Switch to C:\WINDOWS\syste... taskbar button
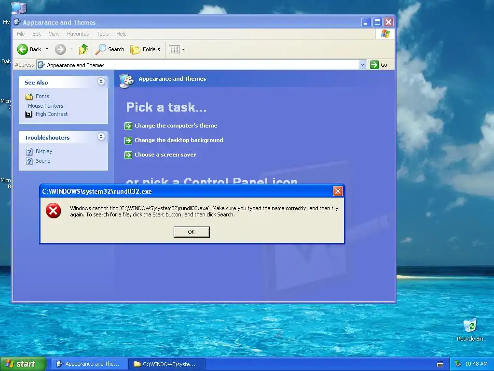 coord(167,364)
